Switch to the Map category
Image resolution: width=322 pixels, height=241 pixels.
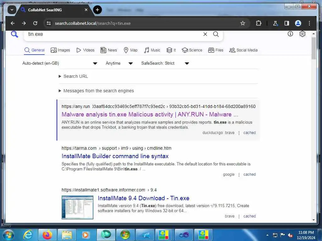(x=130, y=50)
